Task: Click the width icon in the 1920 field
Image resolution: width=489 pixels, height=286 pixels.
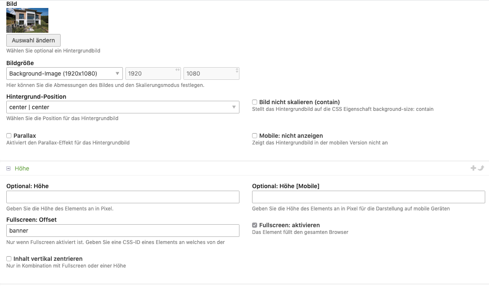Action: pyautogui.click(x=178, y=70)
